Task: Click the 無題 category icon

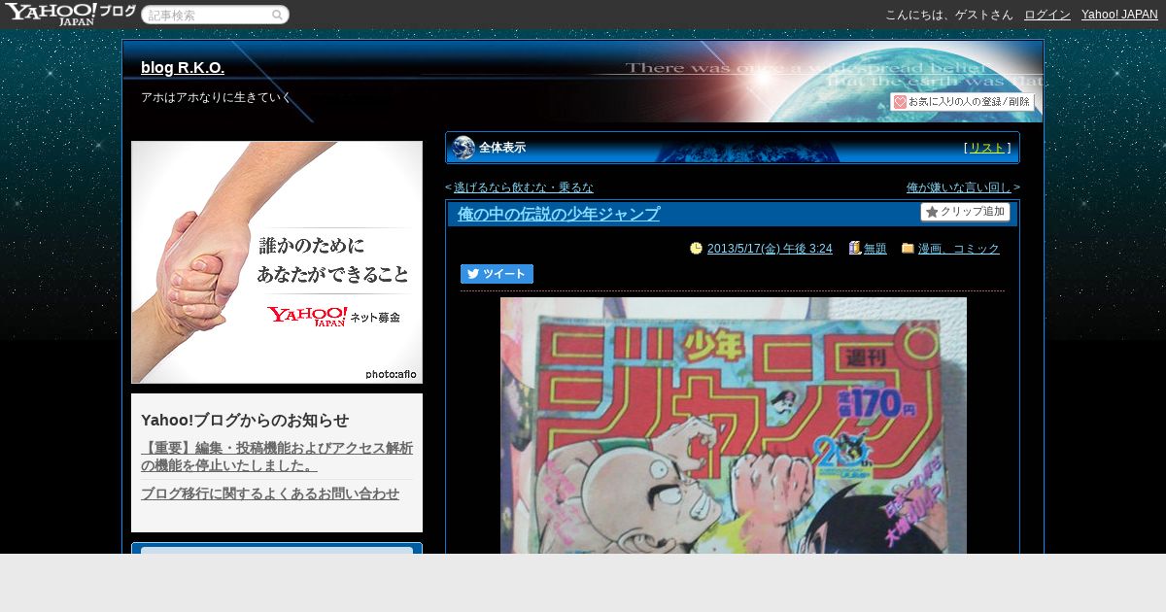Action: coord(855,249)
